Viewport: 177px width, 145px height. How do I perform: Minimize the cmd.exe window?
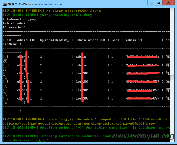pos(151,3)
